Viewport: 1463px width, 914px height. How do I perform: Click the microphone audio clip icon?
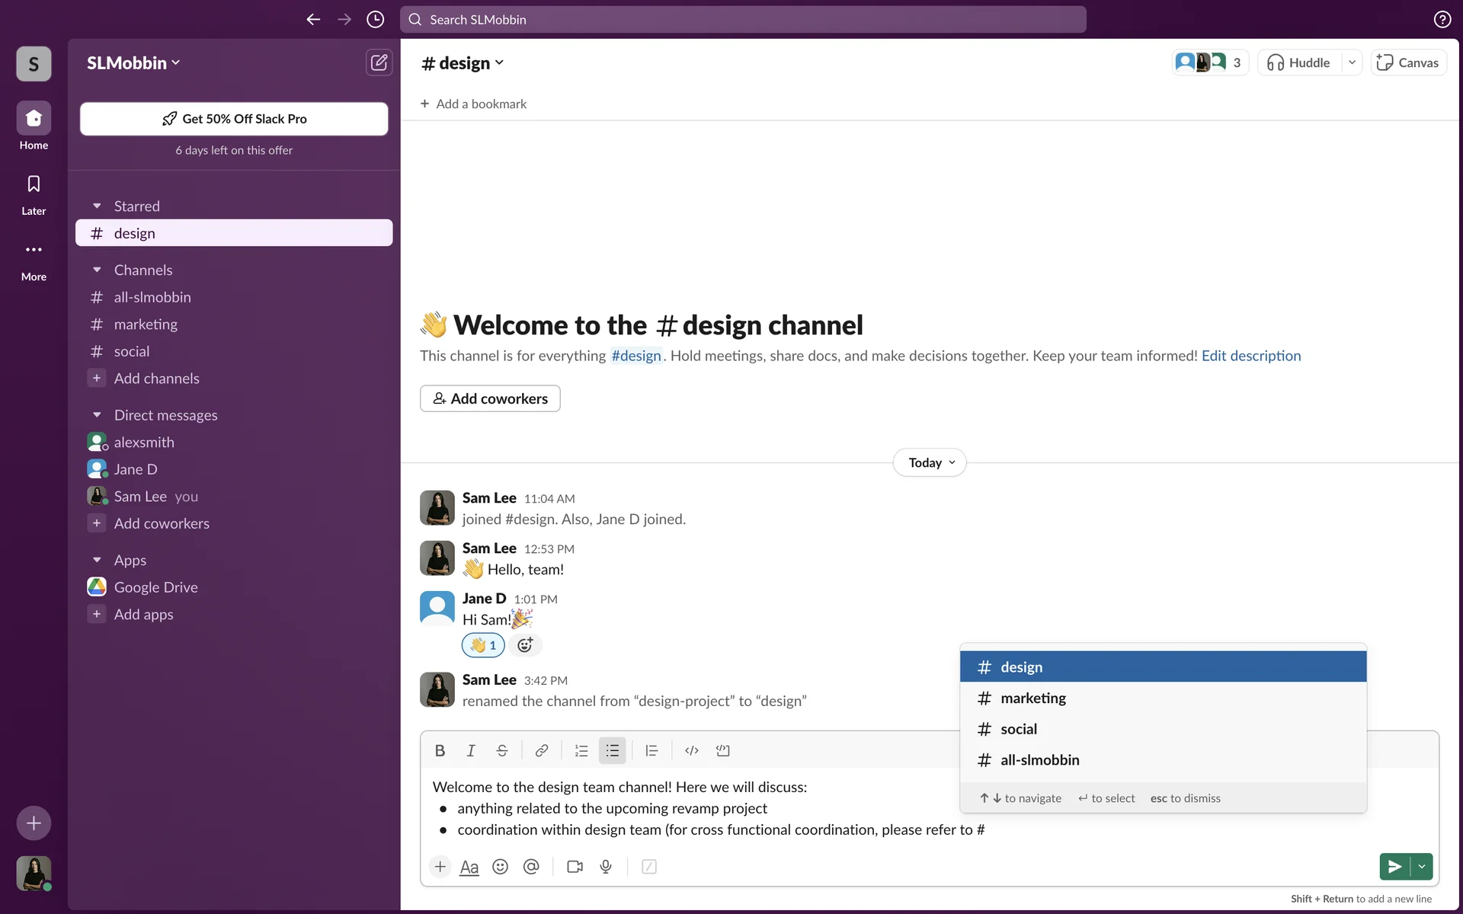coord(606,867)
